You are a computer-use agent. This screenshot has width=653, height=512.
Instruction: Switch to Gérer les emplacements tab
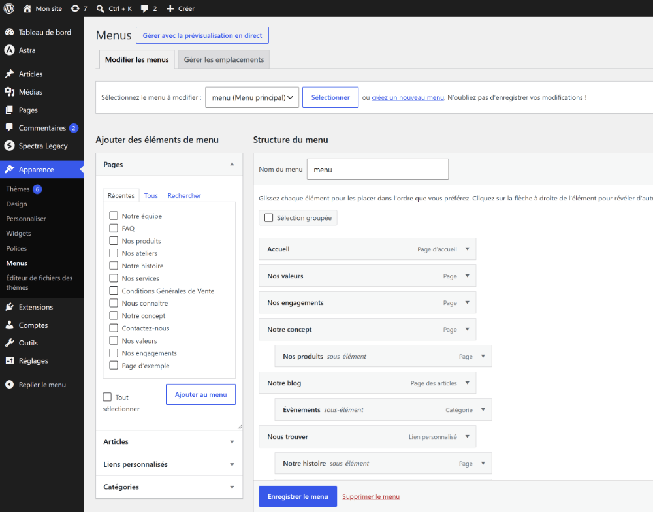[224, 59]
